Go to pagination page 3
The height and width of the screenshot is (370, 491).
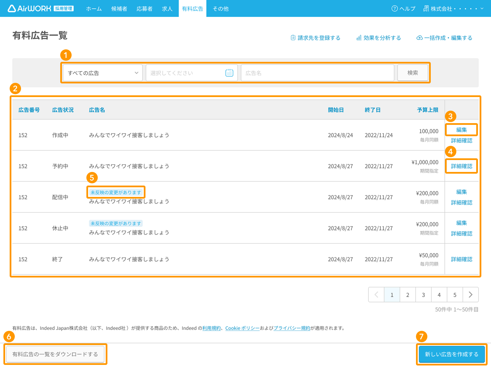tap(423, 295)
